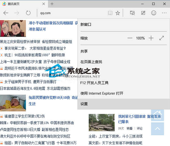The image size is (170, 146).
Task: Click the cartoon portrait news thumbnail
Action: (13, 29)
